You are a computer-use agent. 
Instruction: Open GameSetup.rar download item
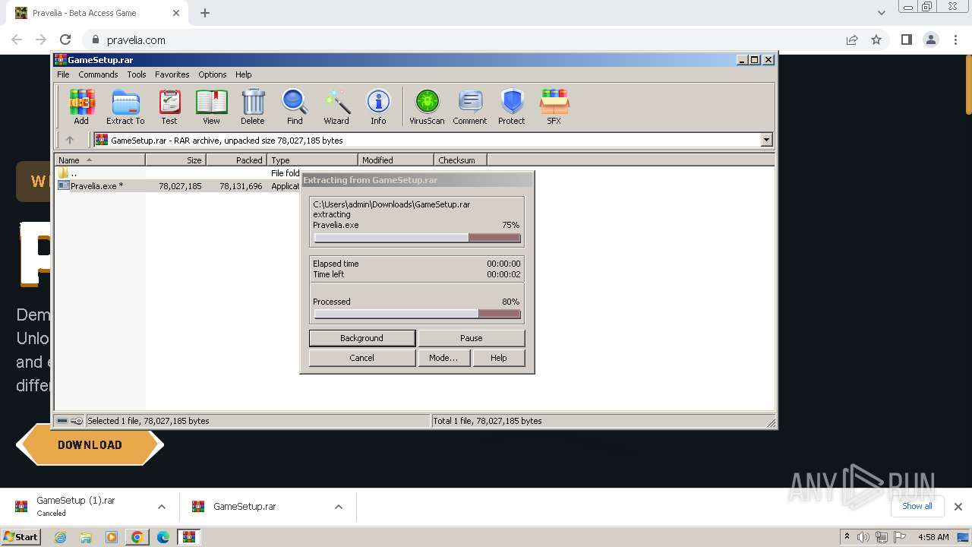(x=244, y=507)
